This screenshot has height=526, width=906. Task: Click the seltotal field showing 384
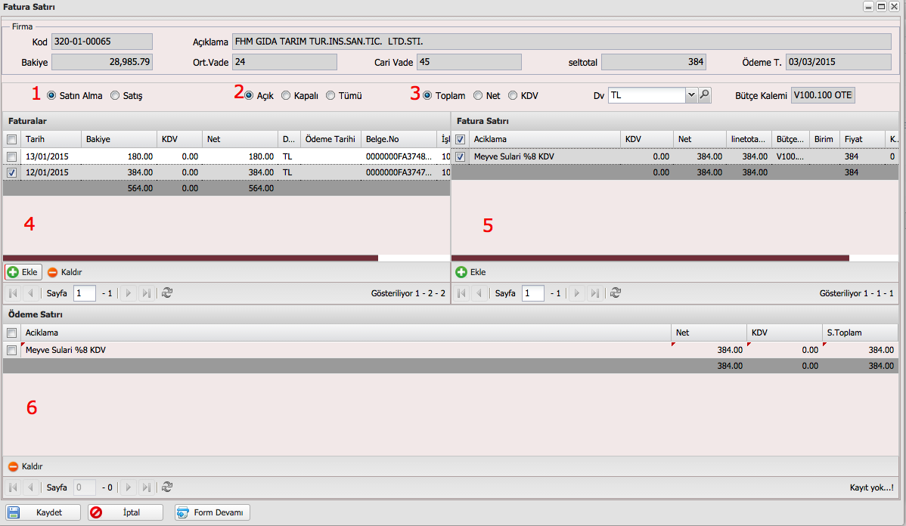coord(653,62)
